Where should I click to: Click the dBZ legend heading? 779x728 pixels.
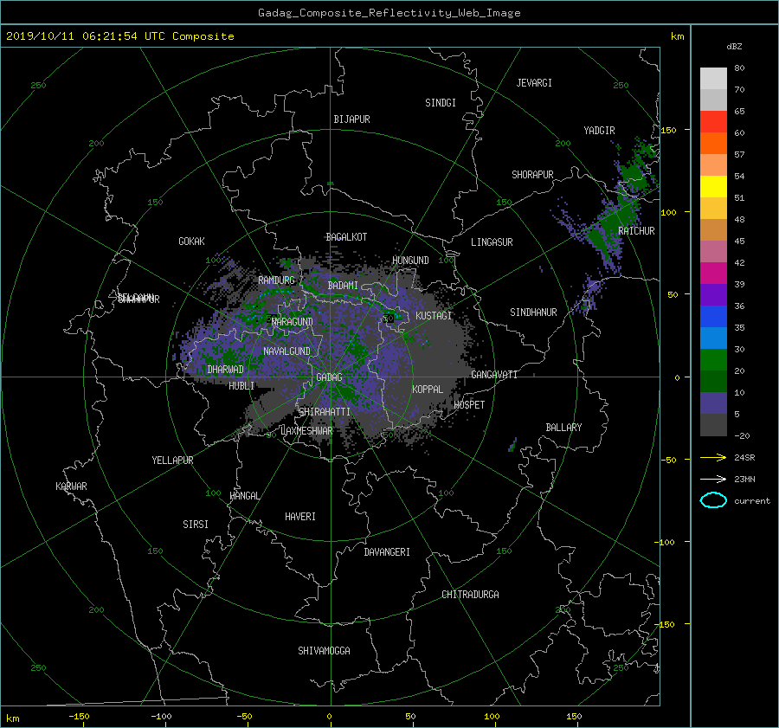point(734,47)
